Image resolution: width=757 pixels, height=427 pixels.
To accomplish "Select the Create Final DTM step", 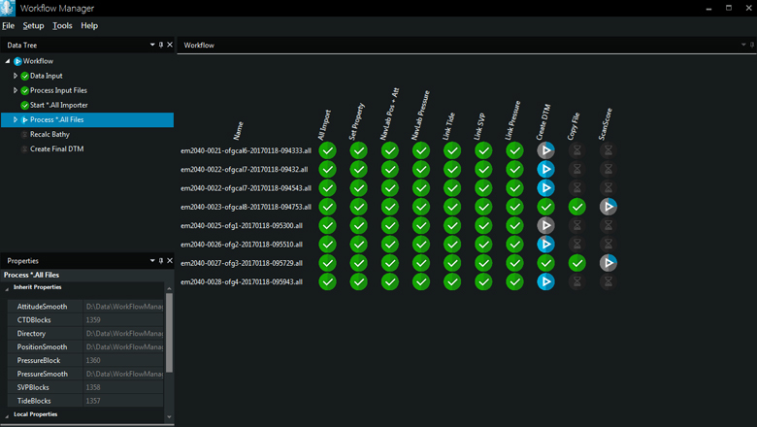I will pos(56,148).
